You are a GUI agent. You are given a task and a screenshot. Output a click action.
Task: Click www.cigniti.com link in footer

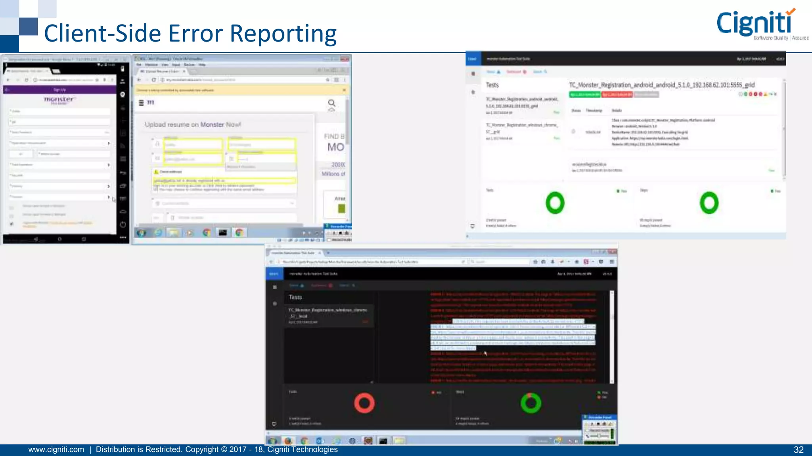(56, 450)
